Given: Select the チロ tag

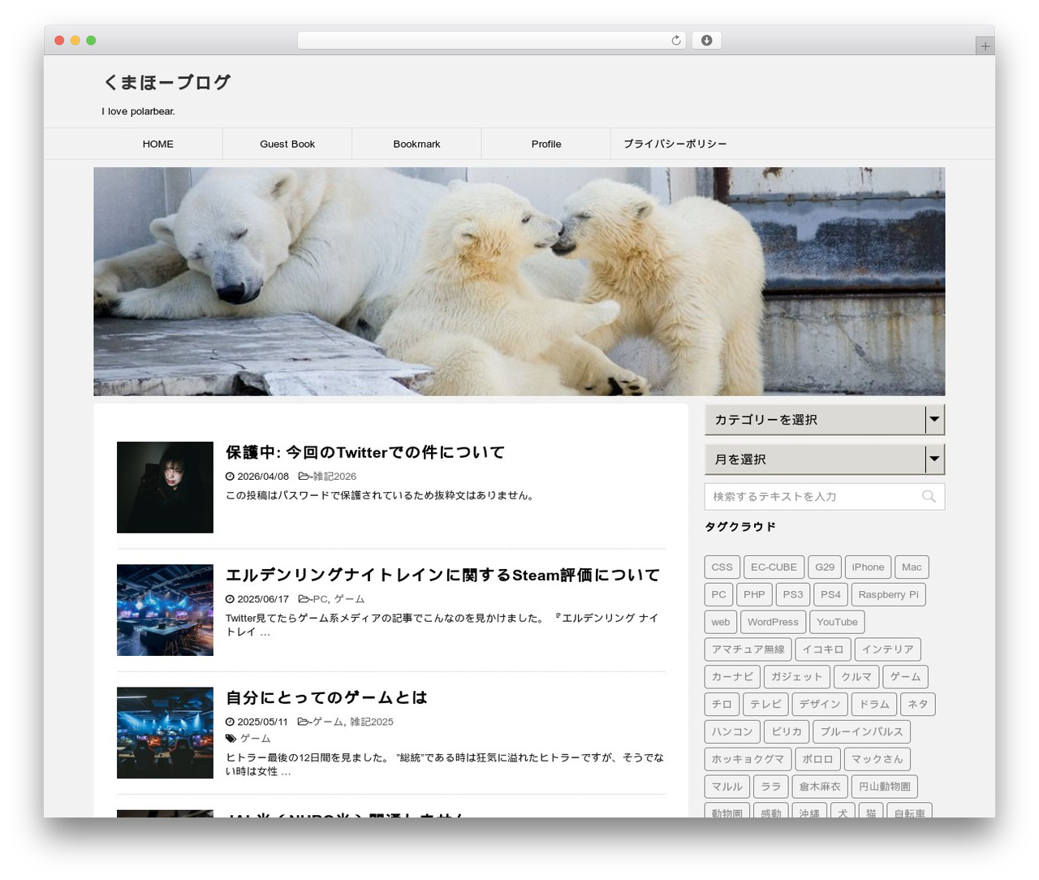Looking at the screenshot, I should tap(722, 705).
